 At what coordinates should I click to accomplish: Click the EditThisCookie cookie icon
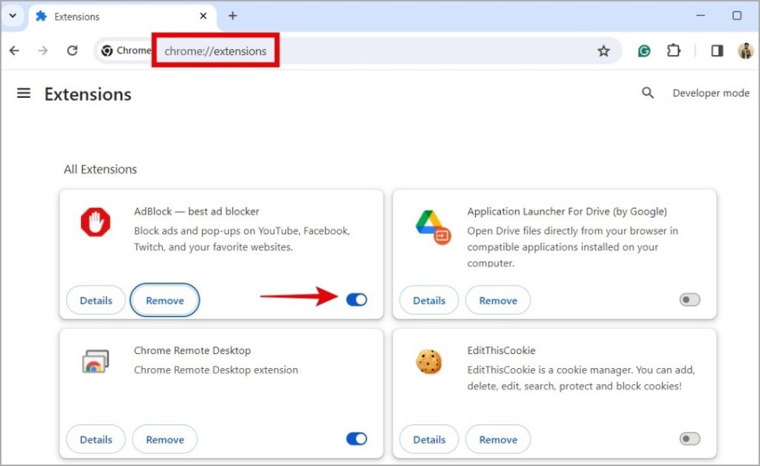click(x=429, y=361)
